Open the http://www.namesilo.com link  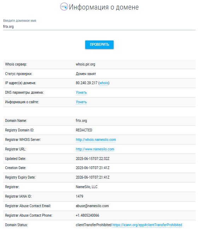[x=95, y=149]
